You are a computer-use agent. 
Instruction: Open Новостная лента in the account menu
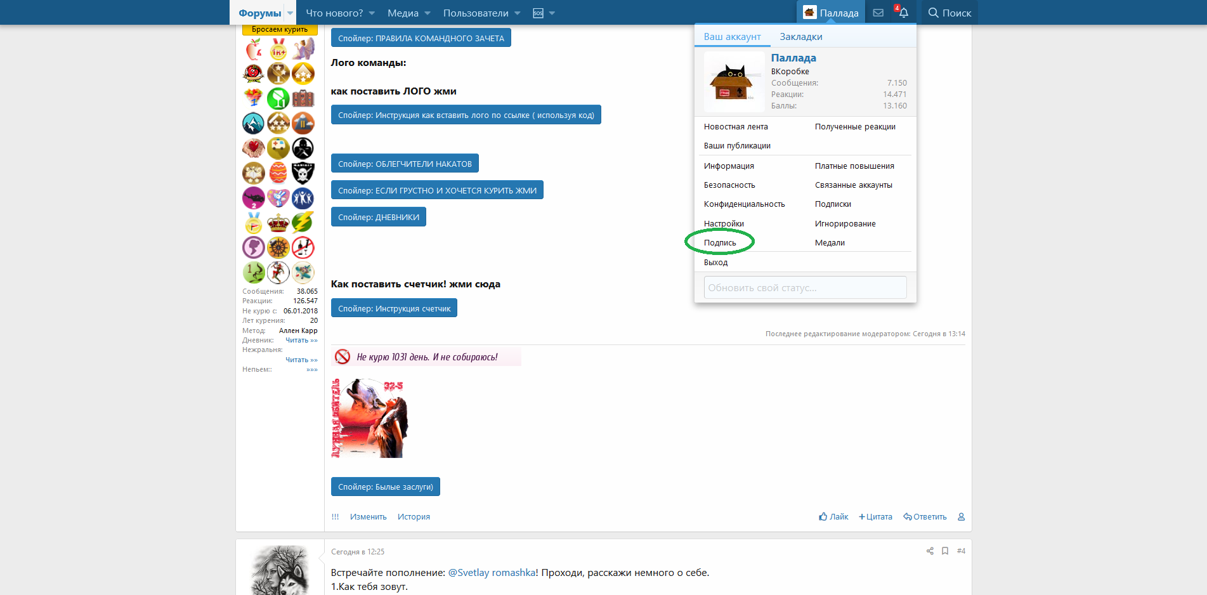tap(736, 127)
